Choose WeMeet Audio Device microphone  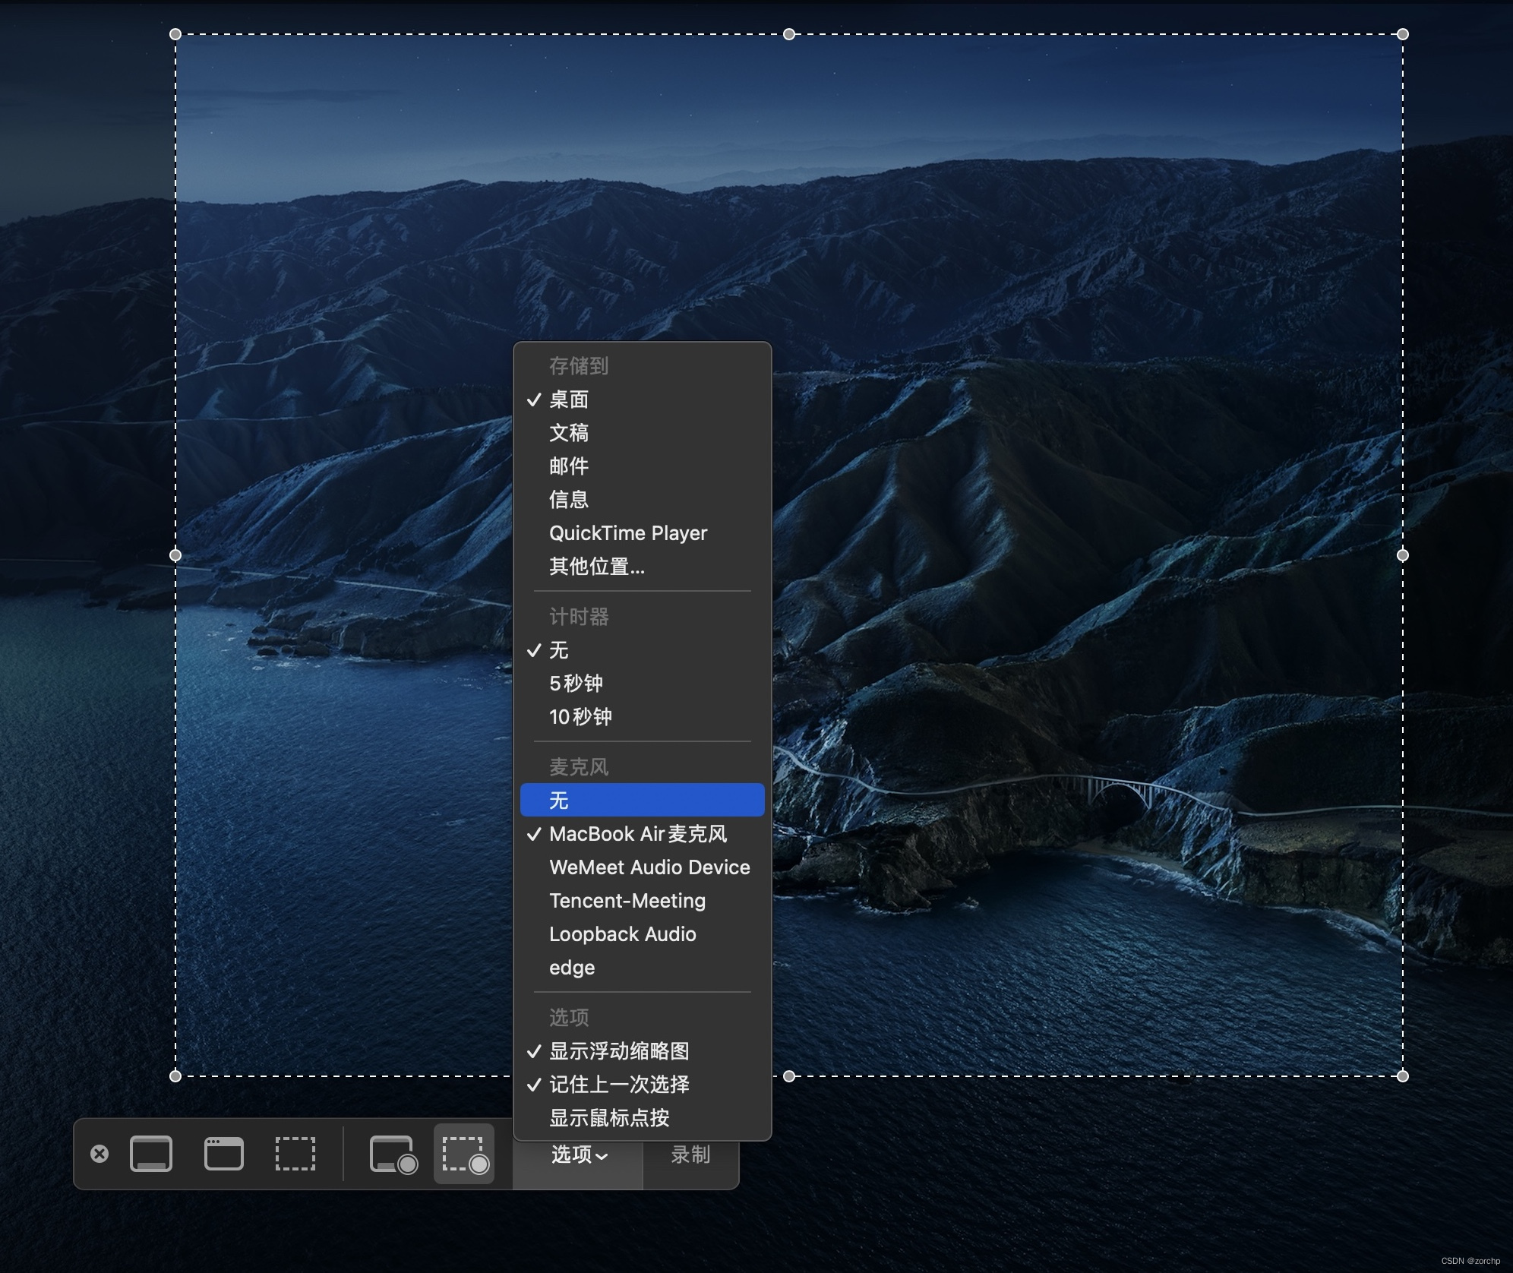point(649,867)
